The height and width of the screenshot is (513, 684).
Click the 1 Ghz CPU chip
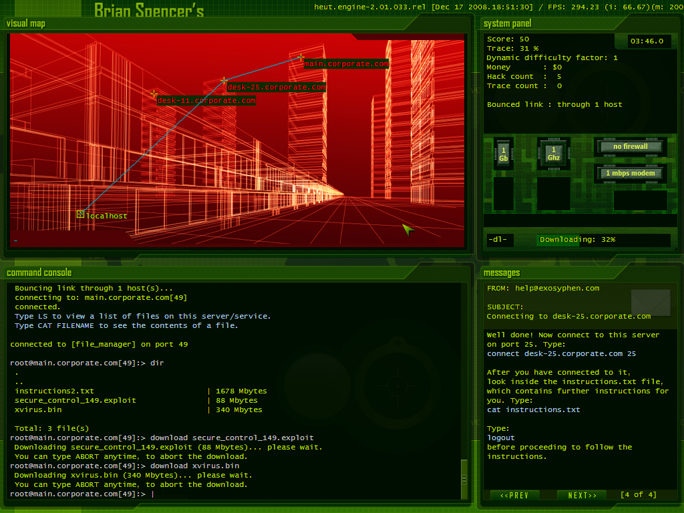point(554,154)
